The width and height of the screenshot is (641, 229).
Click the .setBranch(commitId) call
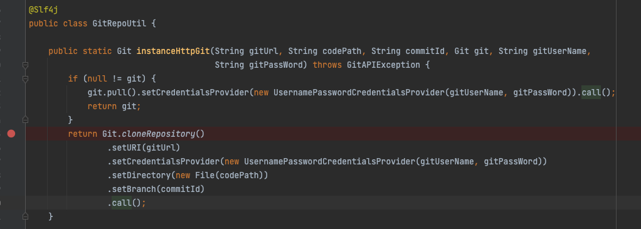(156, 189)
